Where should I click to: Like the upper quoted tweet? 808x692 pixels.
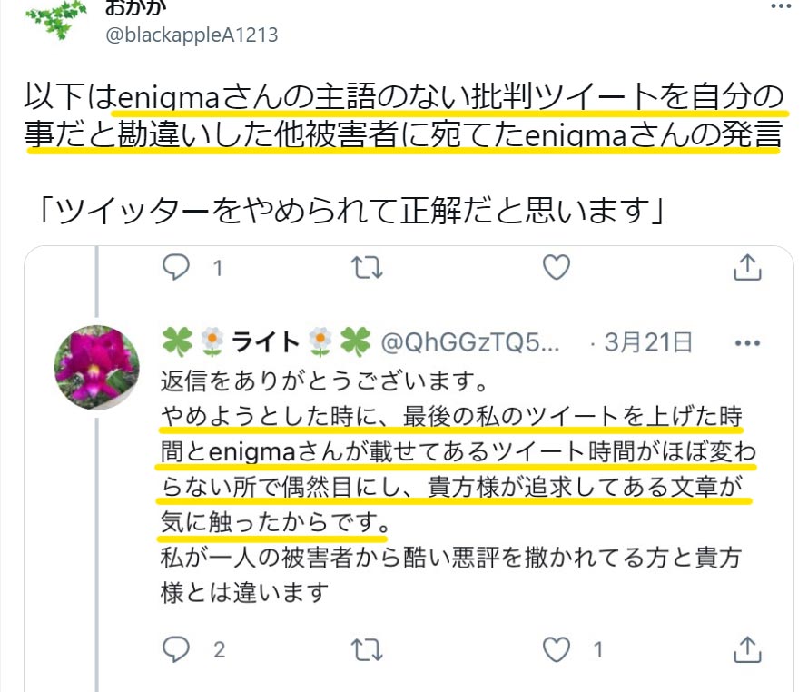557,268
